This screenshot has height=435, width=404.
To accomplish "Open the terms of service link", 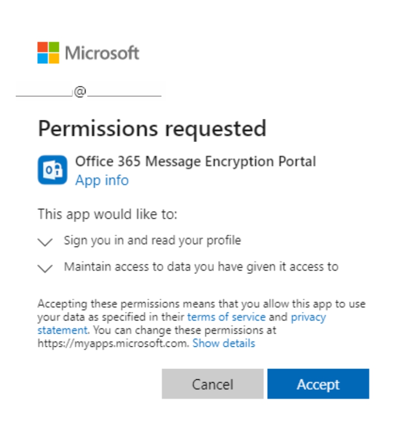I will click(226, 317).
